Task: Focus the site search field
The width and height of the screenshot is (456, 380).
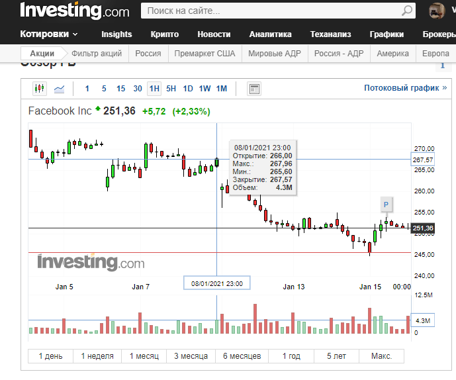Action: 278,11
